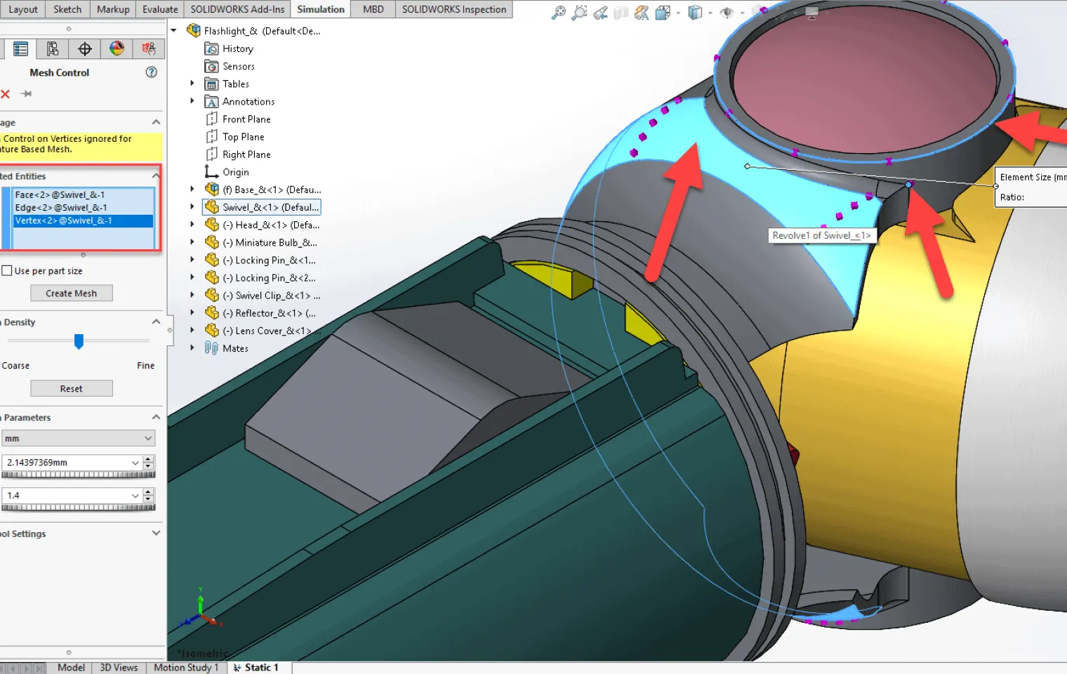Open Display Style dropdown arrow

pyautogui.click(x=710, y=13)
